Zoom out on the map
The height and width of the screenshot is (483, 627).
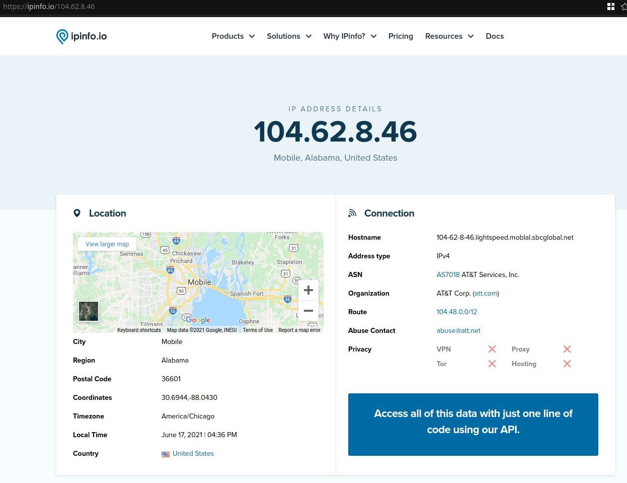[x=308, y=311]
